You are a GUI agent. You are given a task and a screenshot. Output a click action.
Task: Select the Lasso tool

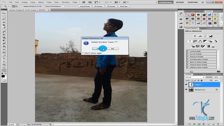tap(4, 19)
